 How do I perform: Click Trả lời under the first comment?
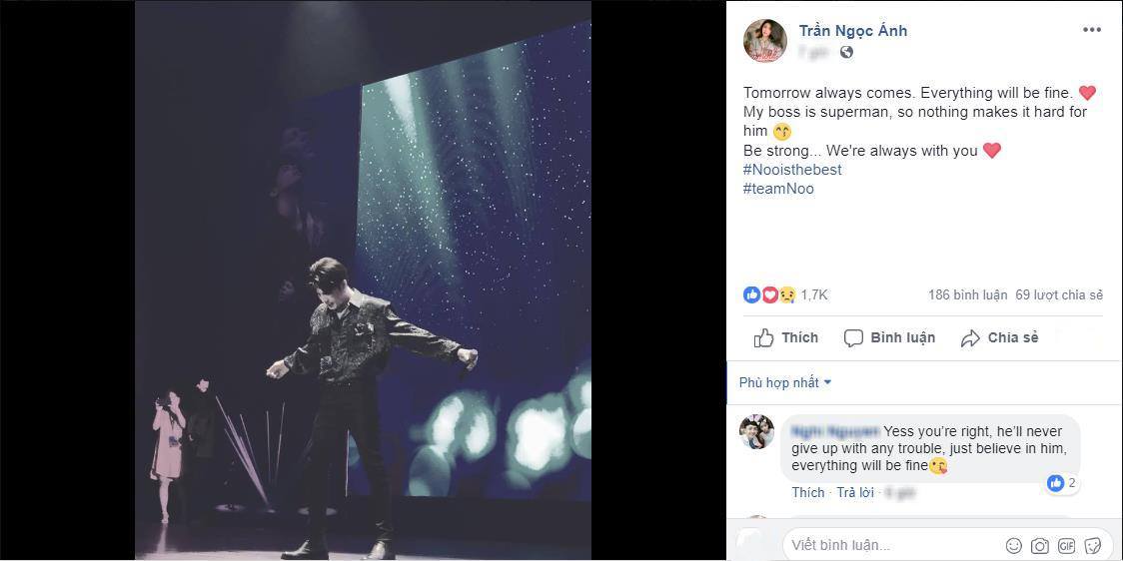855,492
